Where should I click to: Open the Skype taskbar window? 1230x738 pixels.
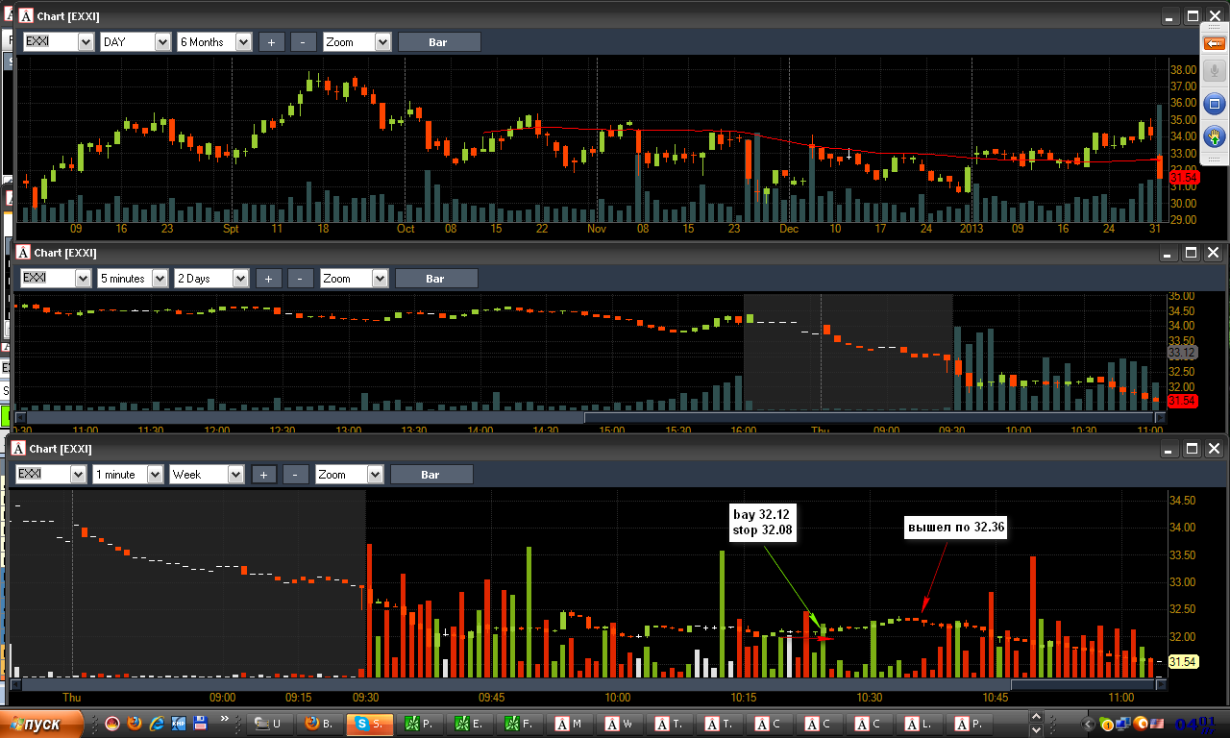371,724
